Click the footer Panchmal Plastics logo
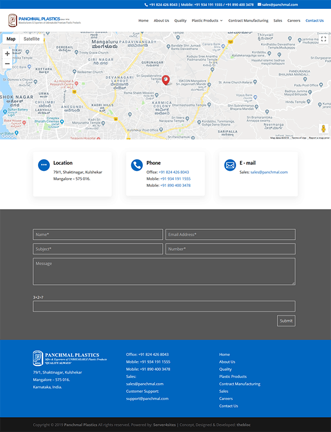331x432 pixels. tap(70, 358)
